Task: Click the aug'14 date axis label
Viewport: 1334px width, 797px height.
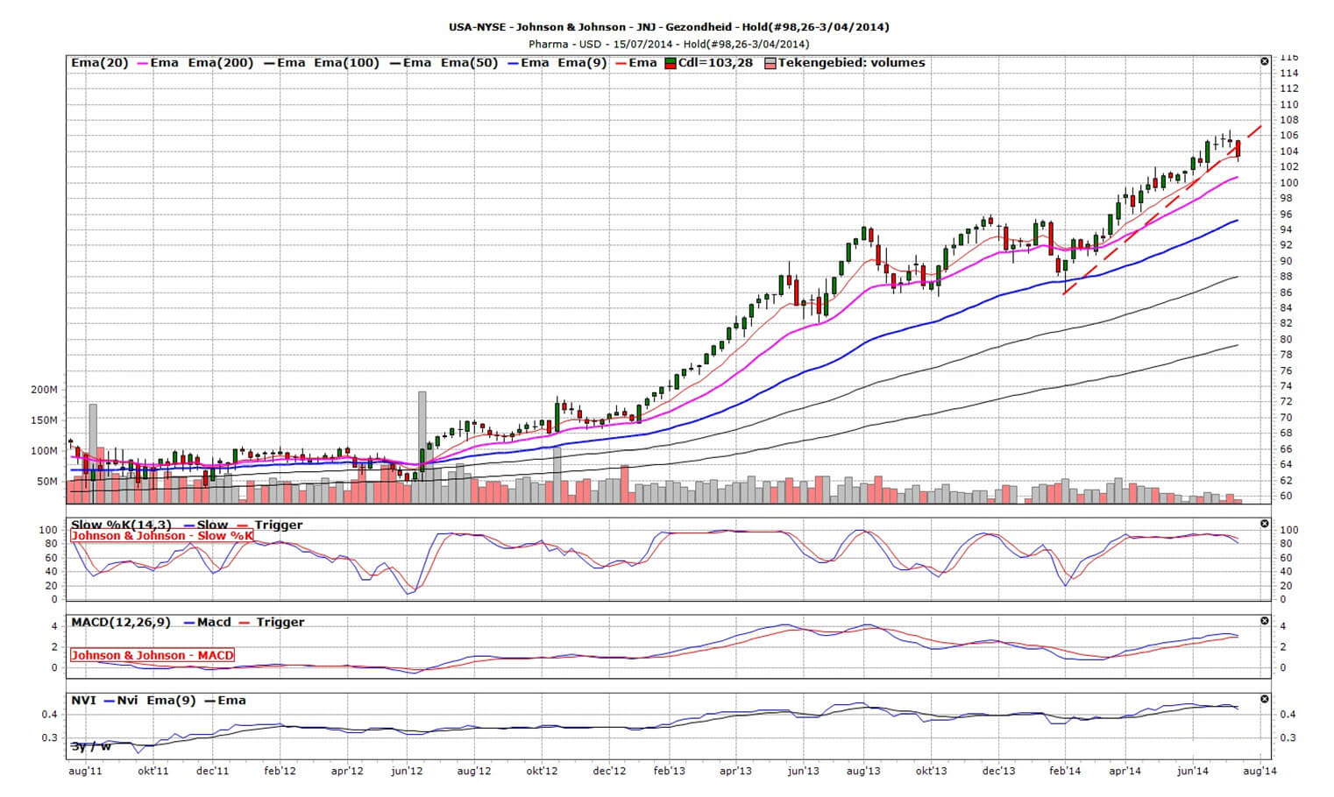Action: [x=1259, y=772]
